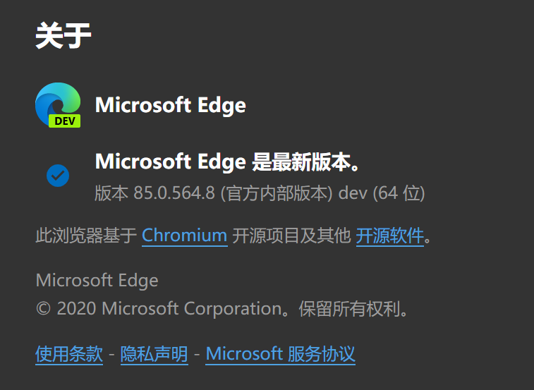Click the version number 85.0.564.8
The height and width of the screenshot is (390, 534).
[174, 193]
